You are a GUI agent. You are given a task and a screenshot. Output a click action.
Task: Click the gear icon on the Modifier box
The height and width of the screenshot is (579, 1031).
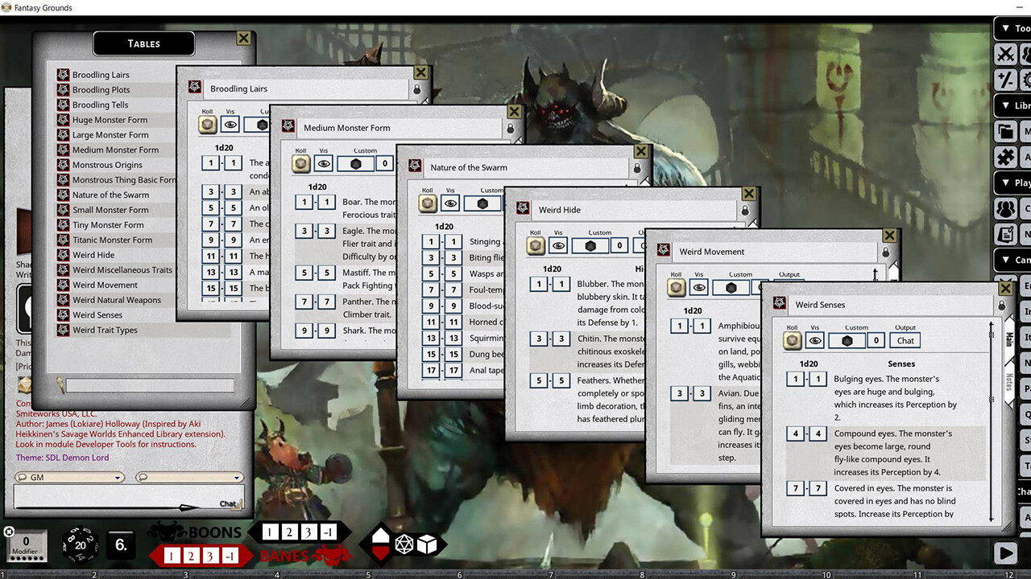pos(9,532)
